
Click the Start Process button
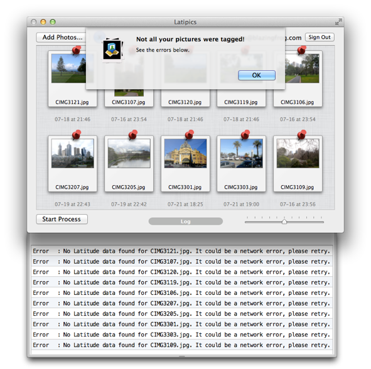click(62, 219)
